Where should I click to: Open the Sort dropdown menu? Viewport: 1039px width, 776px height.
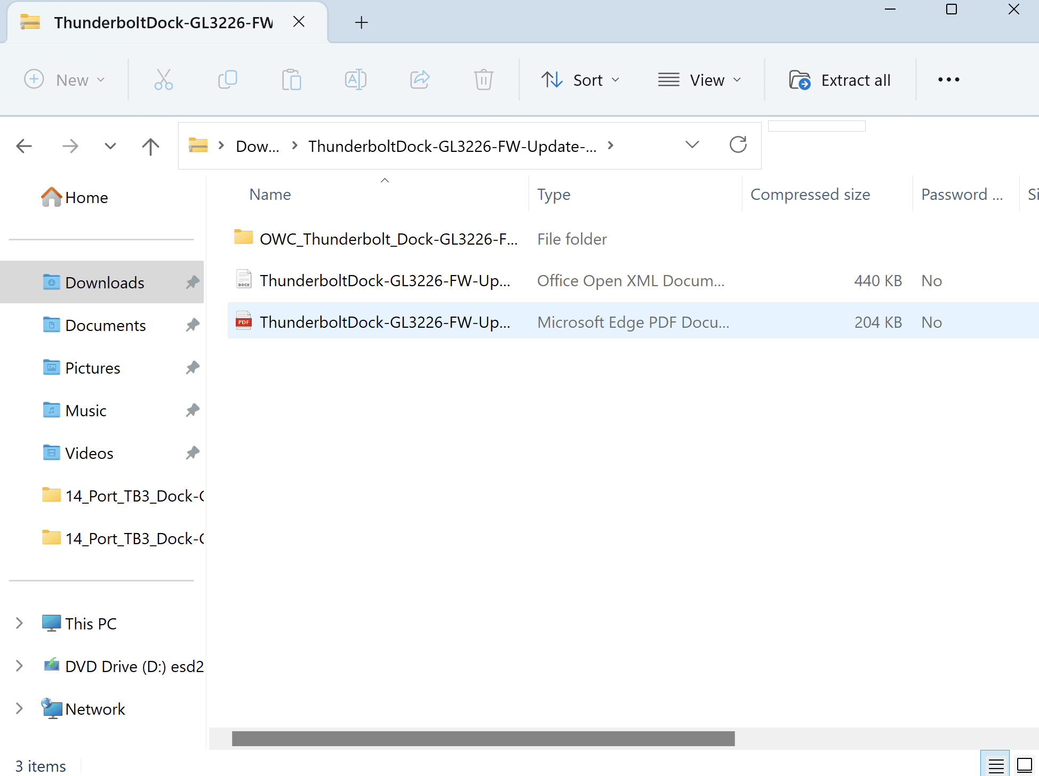click(580, 80)
